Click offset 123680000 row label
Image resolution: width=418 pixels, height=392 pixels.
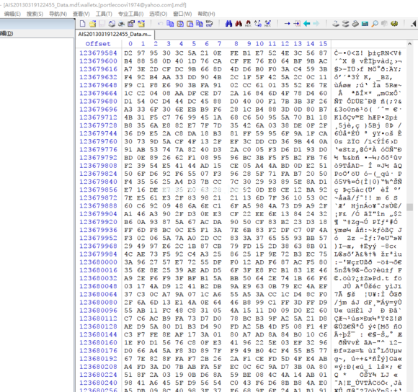coord(98,262)
